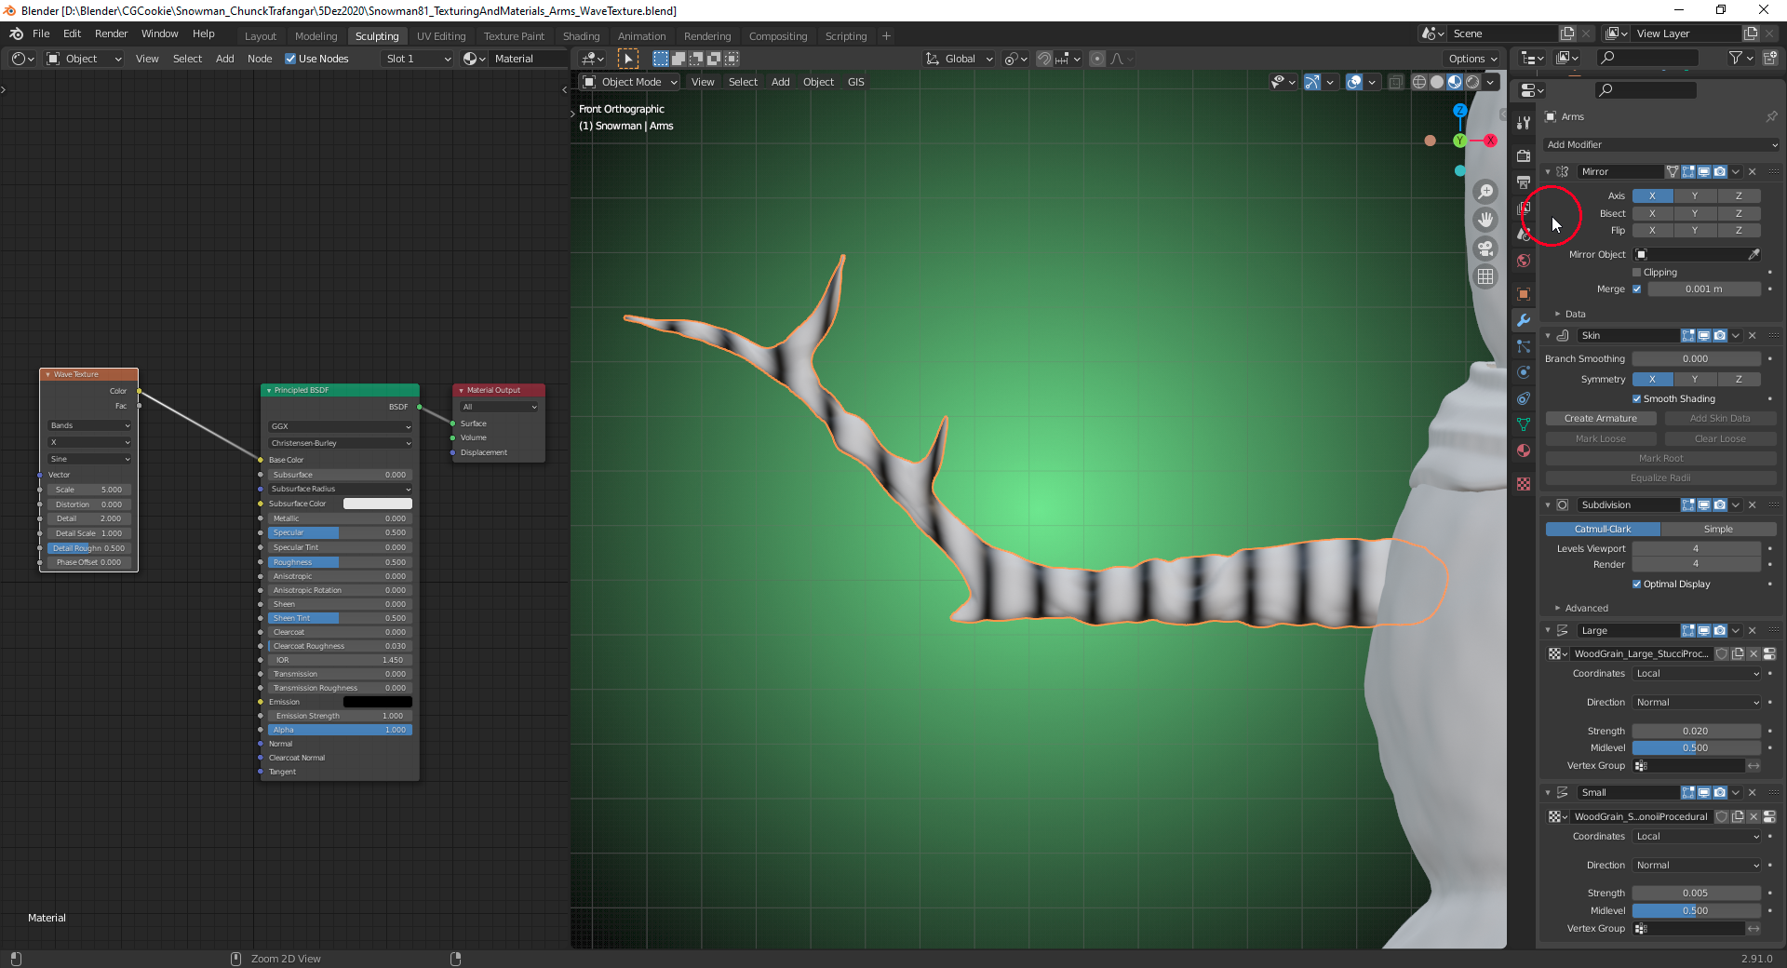Switch to the Shading workspace tab
The height and width of the screenshot is (968, 1787).
tap(581, 36)
